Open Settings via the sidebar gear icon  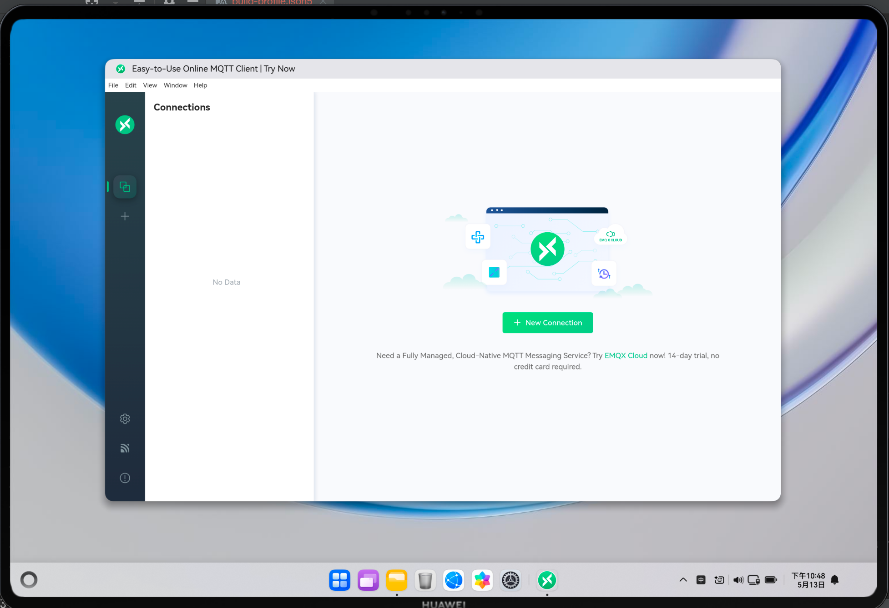click(125, 419)
